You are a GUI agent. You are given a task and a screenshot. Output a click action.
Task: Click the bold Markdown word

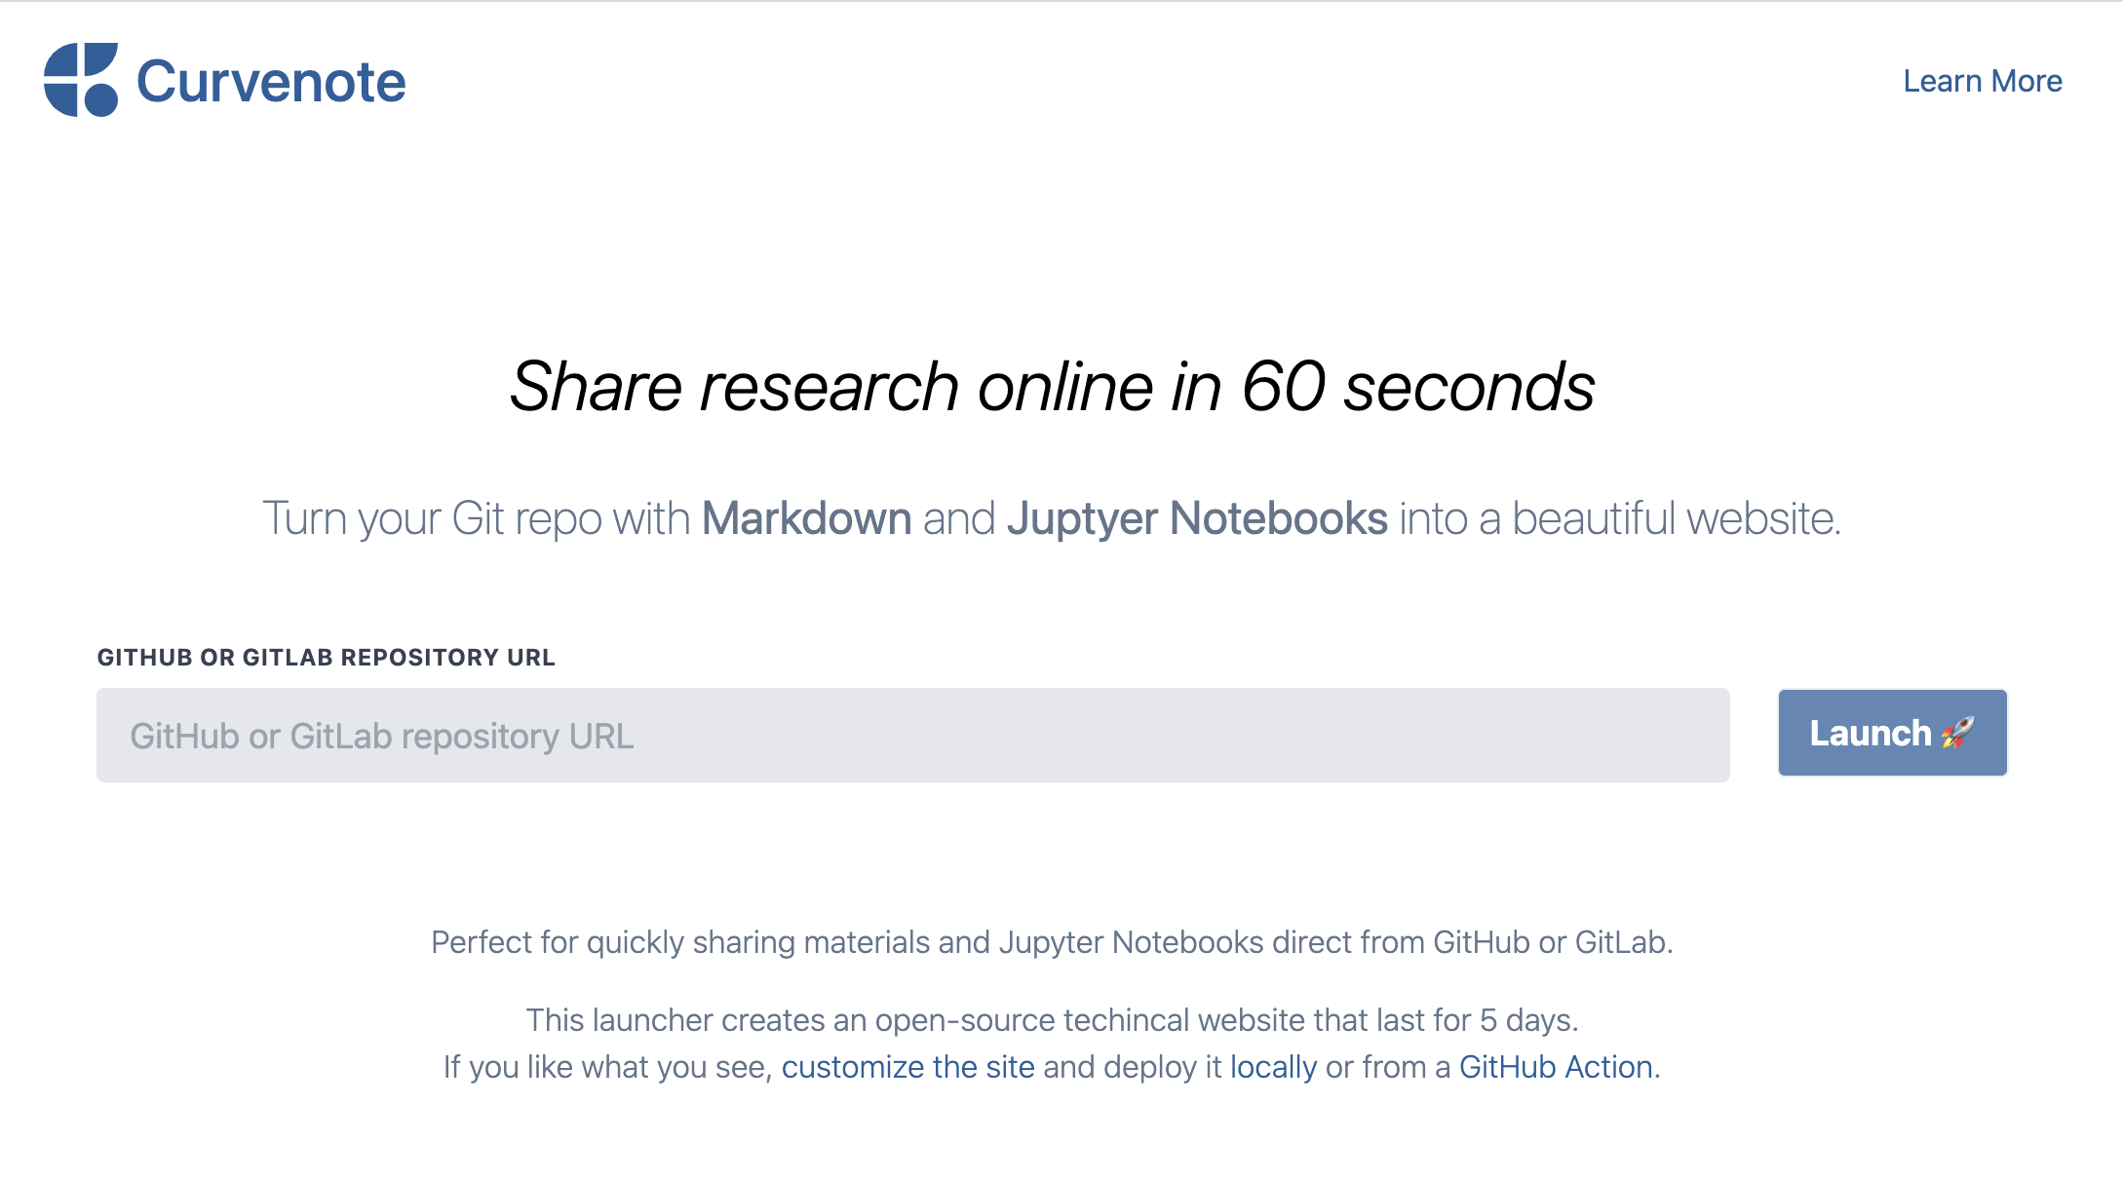tap(806, 518)
